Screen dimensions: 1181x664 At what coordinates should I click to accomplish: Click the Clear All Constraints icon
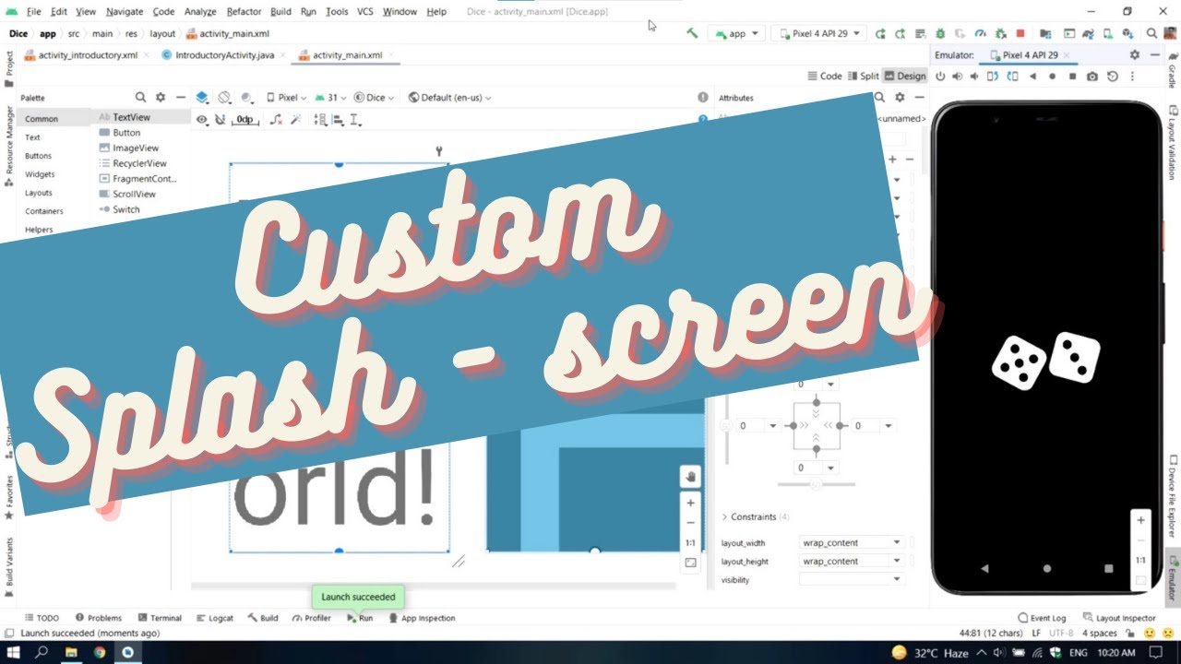coord(275,120)
